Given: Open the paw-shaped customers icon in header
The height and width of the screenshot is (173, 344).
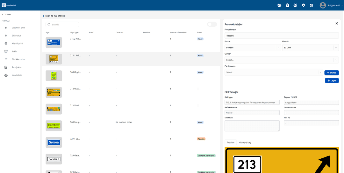Looking at the screenshot, I should pyautogui.click(x=295, y=5).
